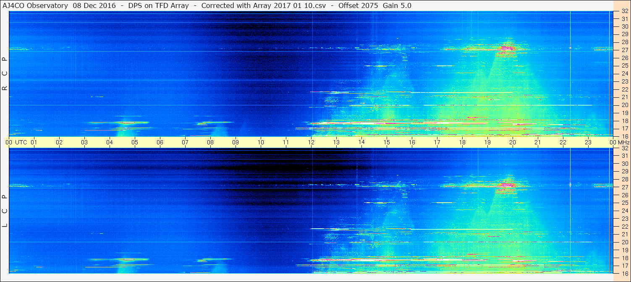The height and width of the screenshot is (282, 631).
Task: Click the 17 hour marker on UTC time axis
Action: 437,142
